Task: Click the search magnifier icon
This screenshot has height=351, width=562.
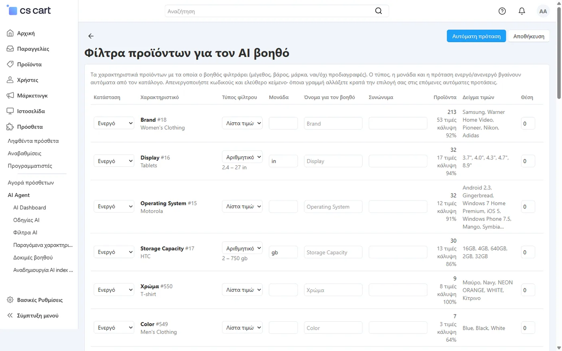Action: pos(378,11)
